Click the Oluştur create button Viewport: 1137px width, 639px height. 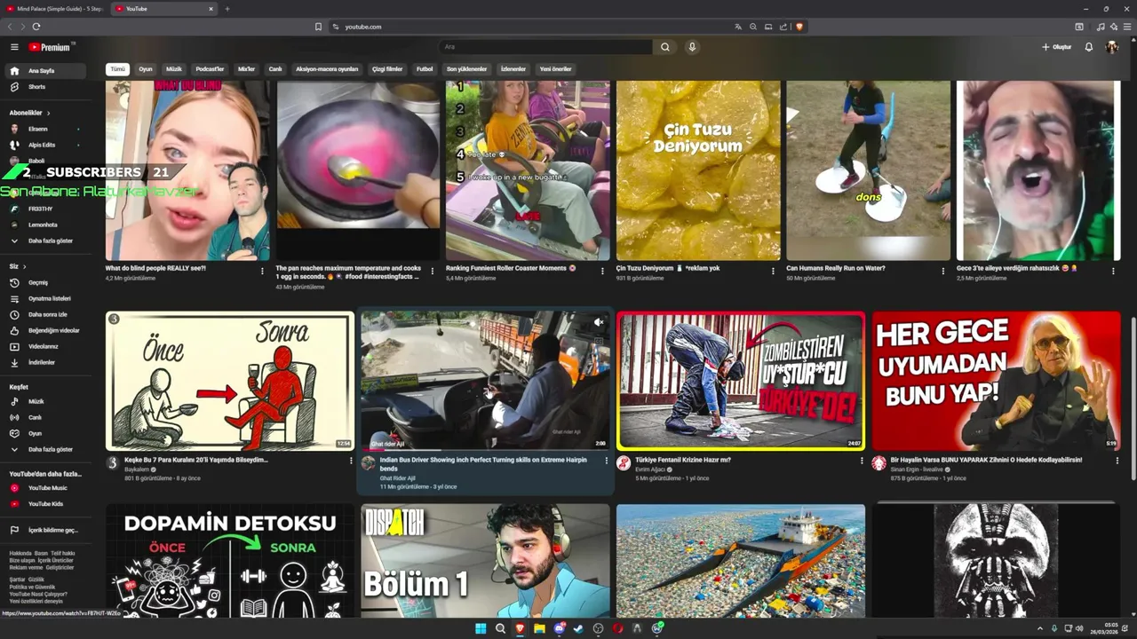(1057, 47)
